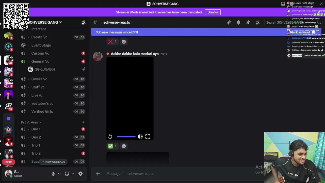This screenshot has height=183, width=325.
Task: Toggle the video's volume mute speaker
Action: [x=140, y=137]
